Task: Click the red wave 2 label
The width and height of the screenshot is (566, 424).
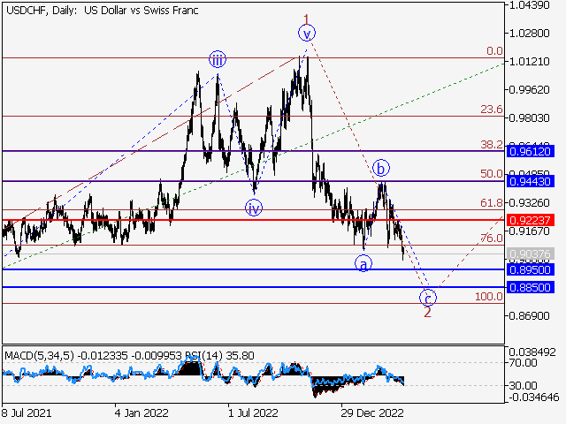Action: pos(427,312)
